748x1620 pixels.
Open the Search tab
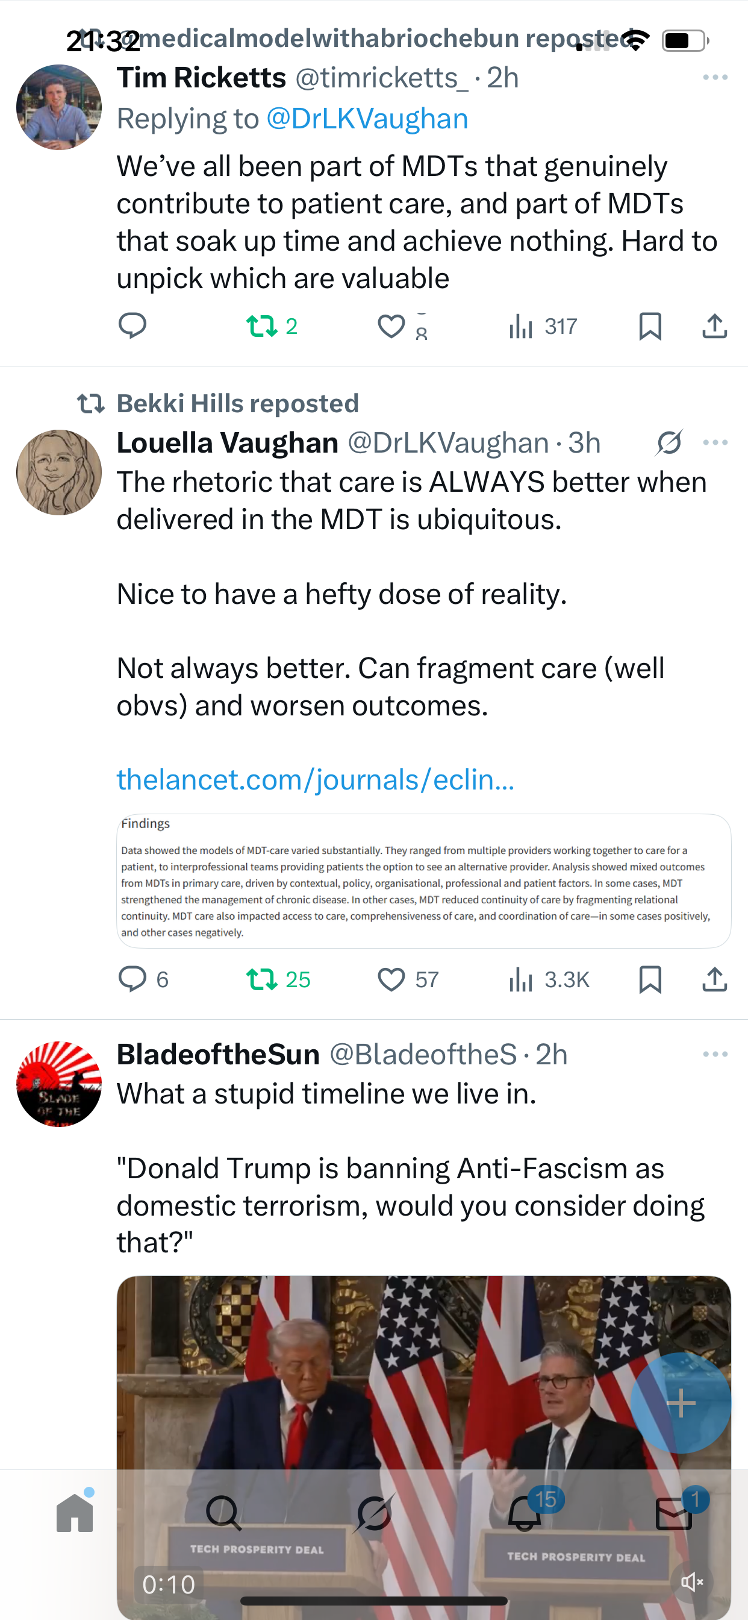[x=223, y=1512]
